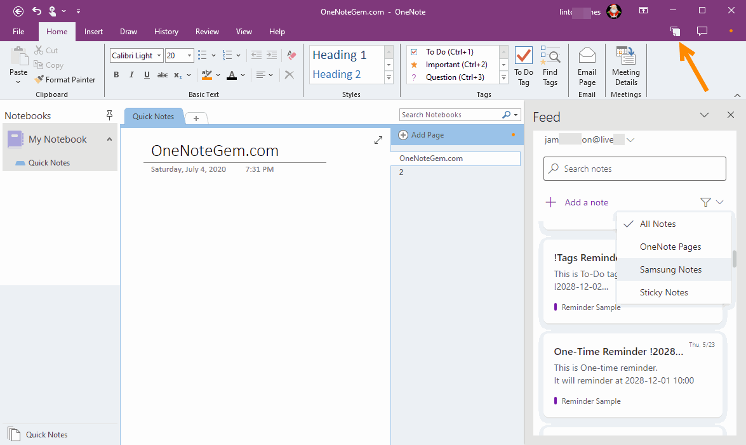Open the Comments speech bubble icon
746x445 pixels.
(702, 31)
